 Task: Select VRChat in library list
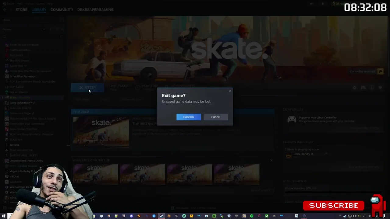(x=14, y=176)
